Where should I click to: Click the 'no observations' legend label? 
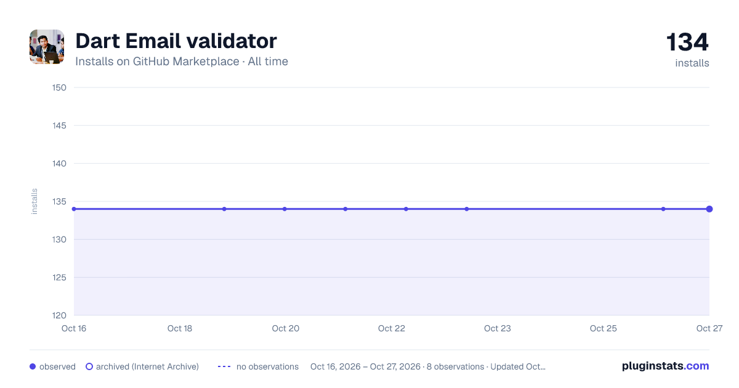click(x=267, y=366)
